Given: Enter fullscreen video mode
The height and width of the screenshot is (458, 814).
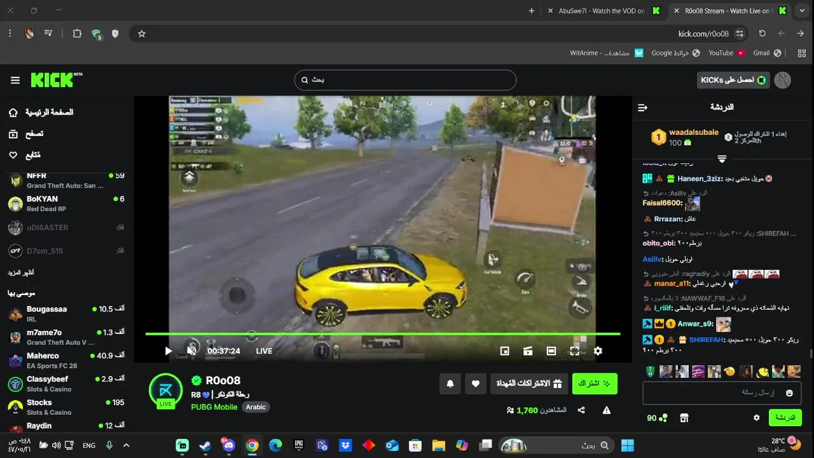Looking at the screenshot, I should (574, 350).
